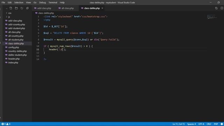Change indentation via Spaces: 4
Image resolution: width=224 pixels, height=126 pixels.
coord(191,124)
